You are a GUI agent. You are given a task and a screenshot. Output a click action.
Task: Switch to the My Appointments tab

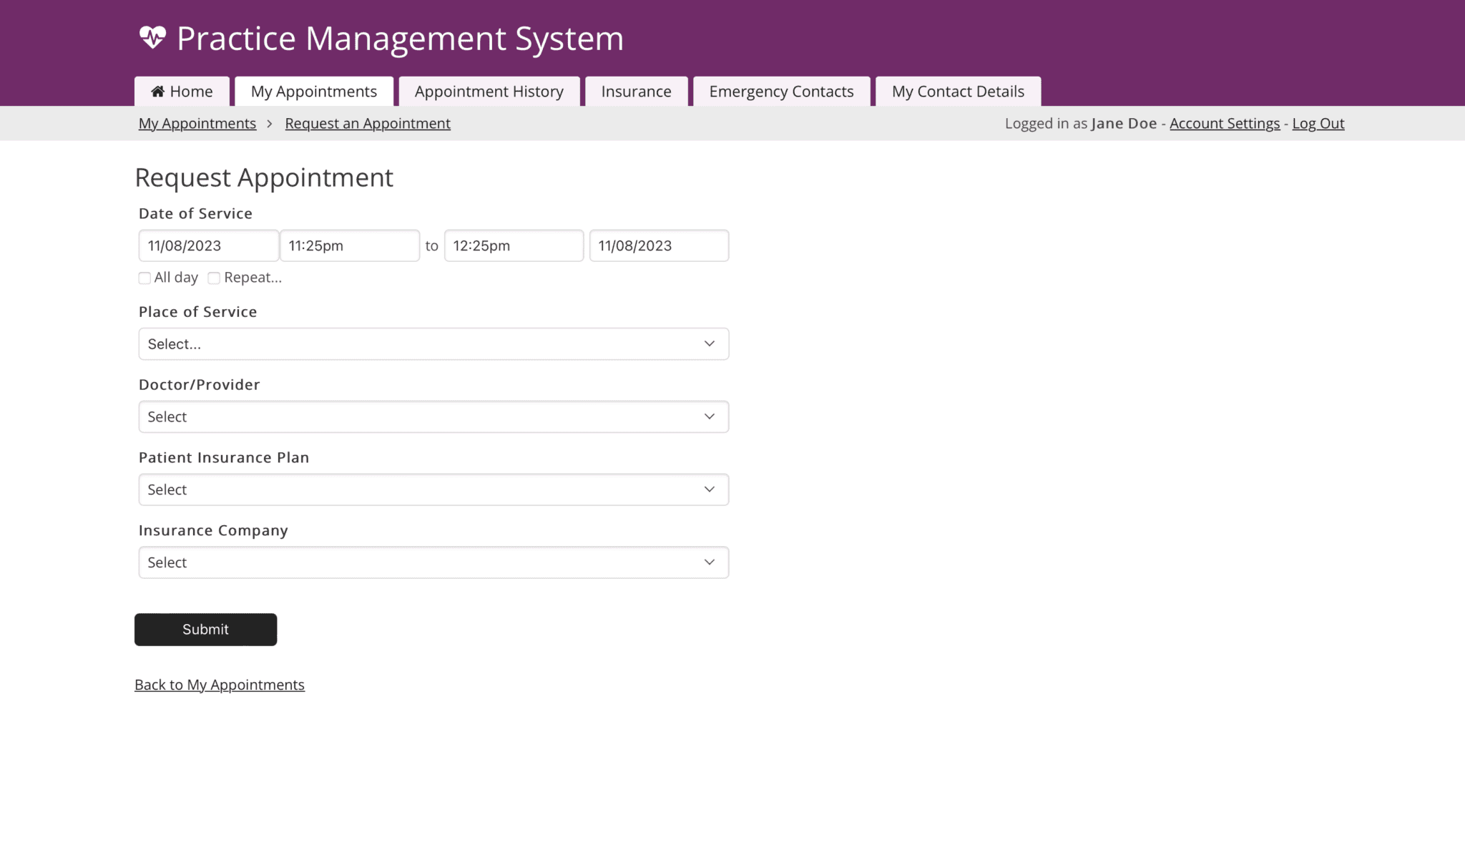[x=313, y=91]
